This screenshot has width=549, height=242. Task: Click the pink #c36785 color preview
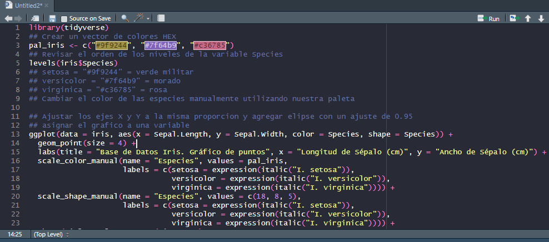209,45
